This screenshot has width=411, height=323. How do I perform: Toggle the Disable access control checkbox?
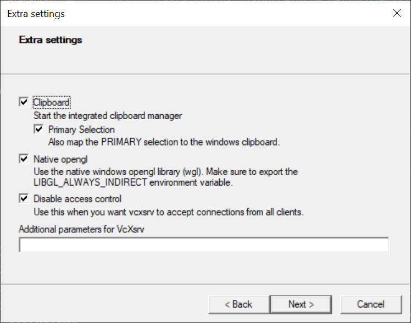tap(23, 199)
